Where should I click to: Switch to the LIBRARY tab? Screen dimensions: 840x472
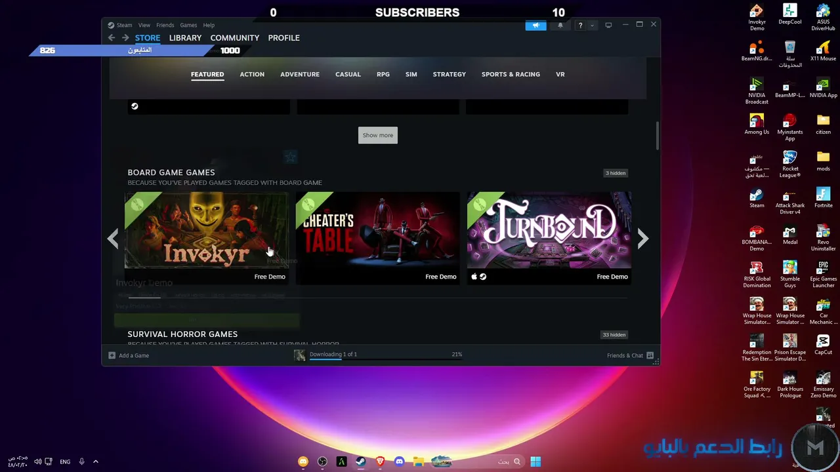[x=185, y=38]
